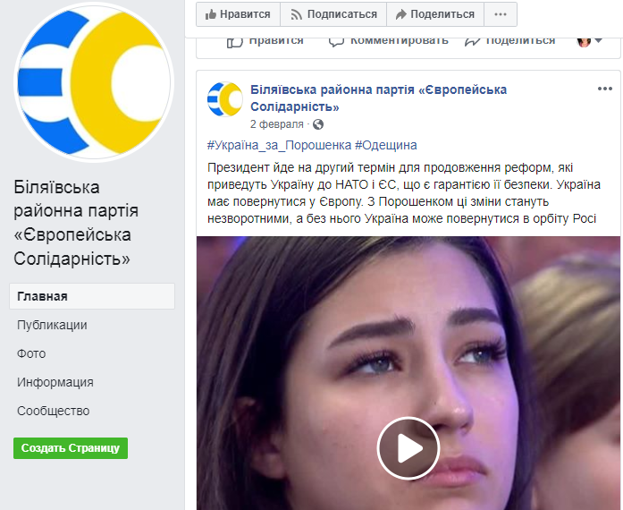Go to the Фото section
This screenshot has height=510, width=623.
pos(31,353)
